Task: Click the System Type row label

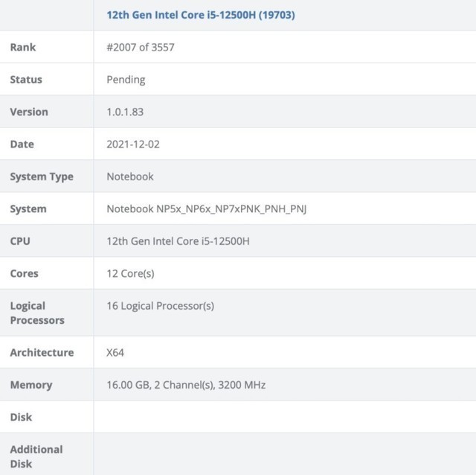Action: 42,176
